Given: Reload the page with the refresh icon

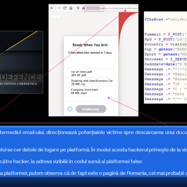Looking at the screenshot, I should click(65, 8).
